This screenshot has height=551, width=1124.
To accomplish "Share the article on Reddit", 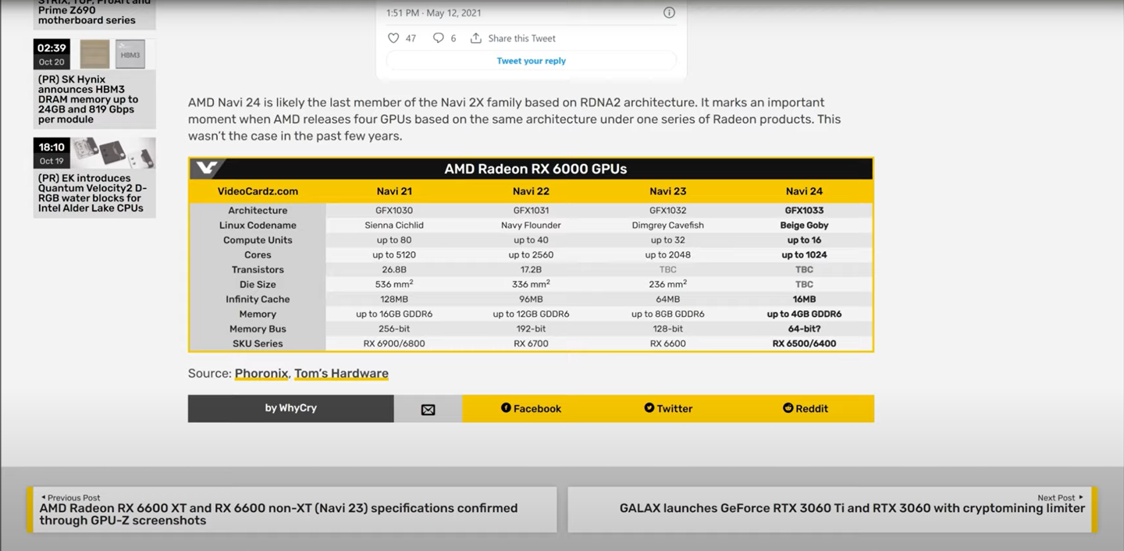I will 805,408.
